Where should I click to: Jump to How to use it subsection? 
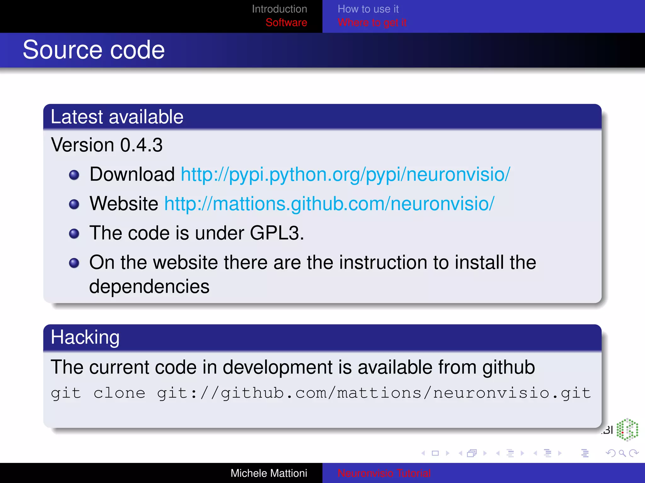(x=368, y=9)
